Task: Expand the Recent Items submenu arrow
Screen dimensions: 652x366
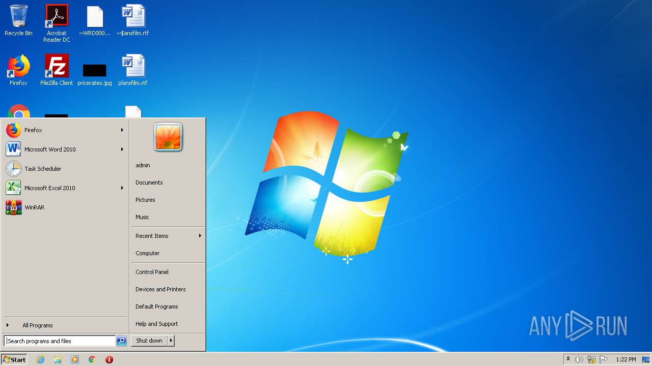Action: 200,236
